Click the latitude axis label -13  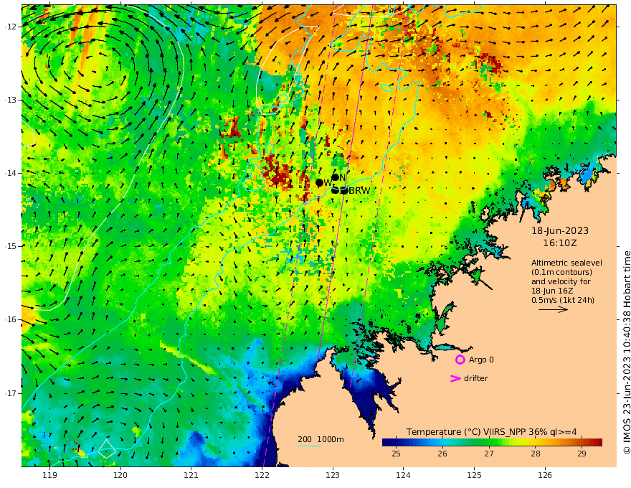click(11, 100)
